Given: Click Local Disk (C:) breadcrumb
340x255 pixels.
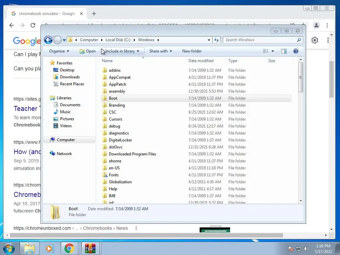Looking at the screenshot, I should tap(118, 40).
